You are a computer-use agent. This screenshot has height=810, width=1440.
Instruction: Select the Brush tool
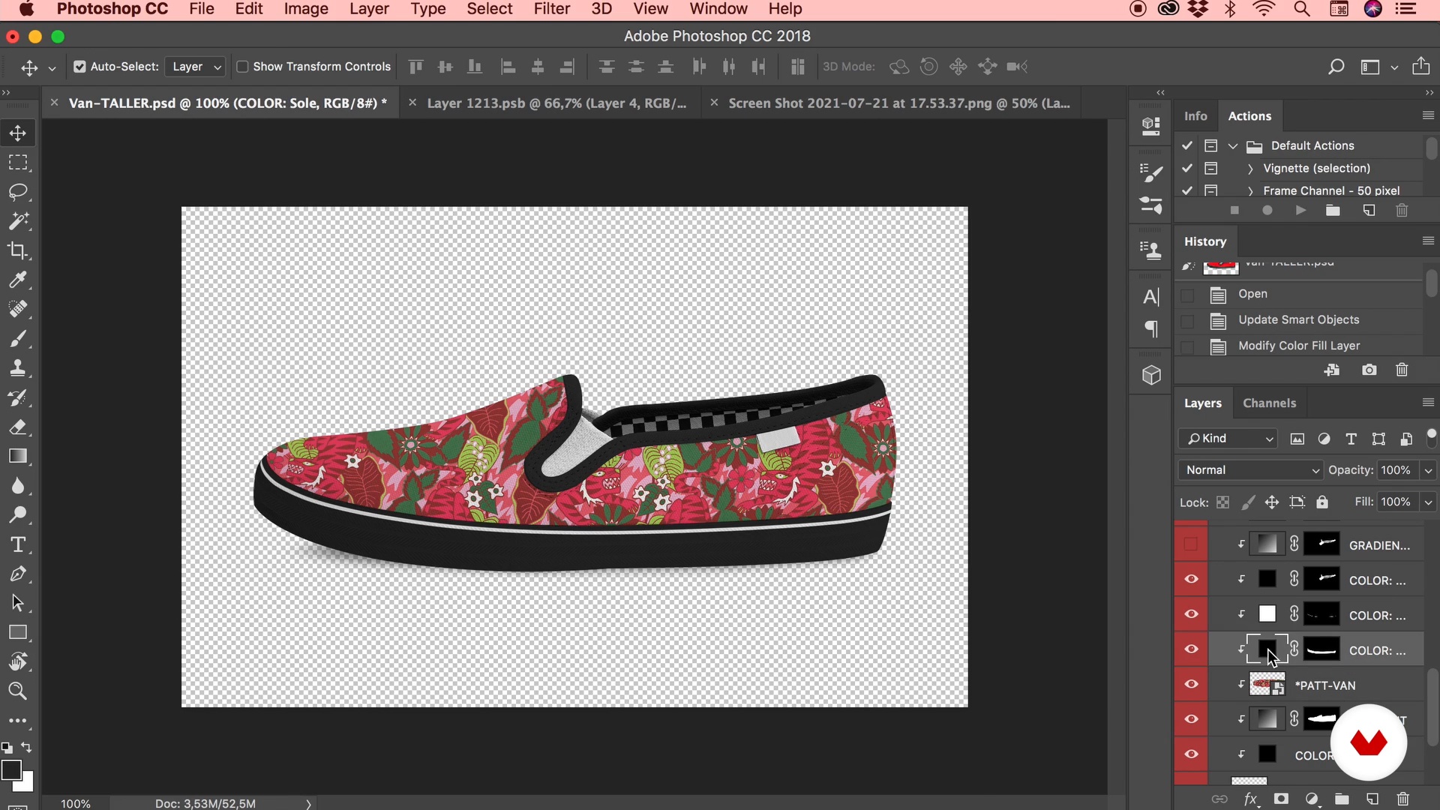coord(18,339)
